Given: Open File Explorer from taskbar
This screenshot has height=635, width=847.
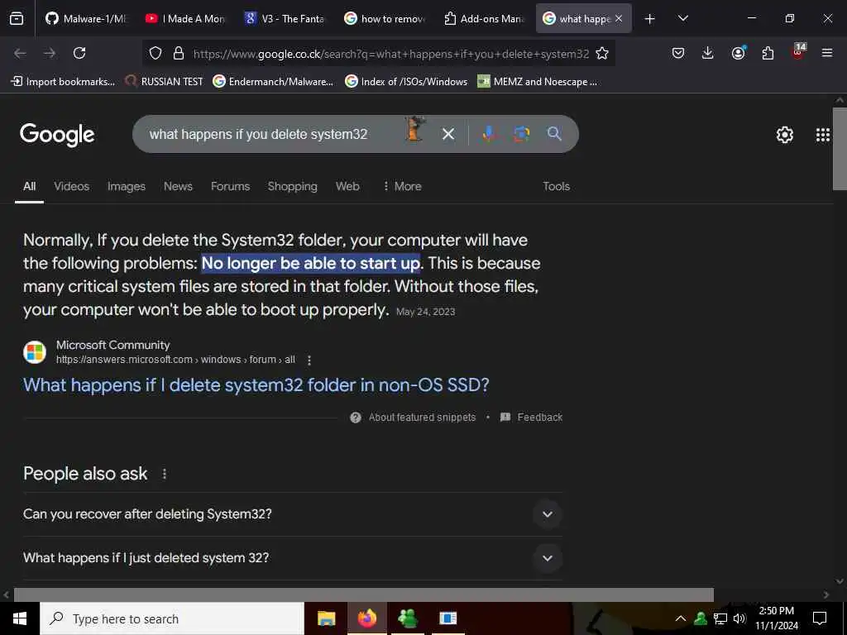Looking at the screenshot, I should [326, 618].
